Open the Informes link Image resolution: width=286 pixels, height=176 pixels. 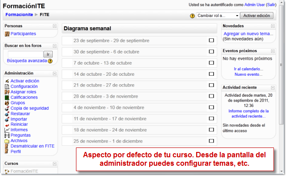click(x=19, y=130)
